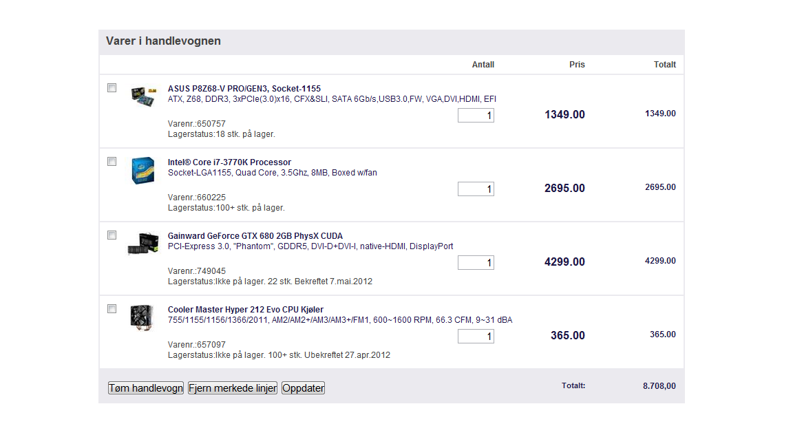Screen dimensions: 793x446
Task: Click the Intel Core i7 box thumbnail
Action: [x=143, y=171]
